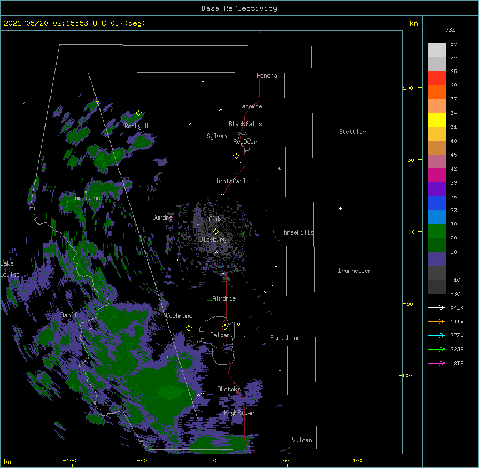The width and height of the screenshot is (479, 468).
Task: Click the Banff label
Action: tap(69, 315)
